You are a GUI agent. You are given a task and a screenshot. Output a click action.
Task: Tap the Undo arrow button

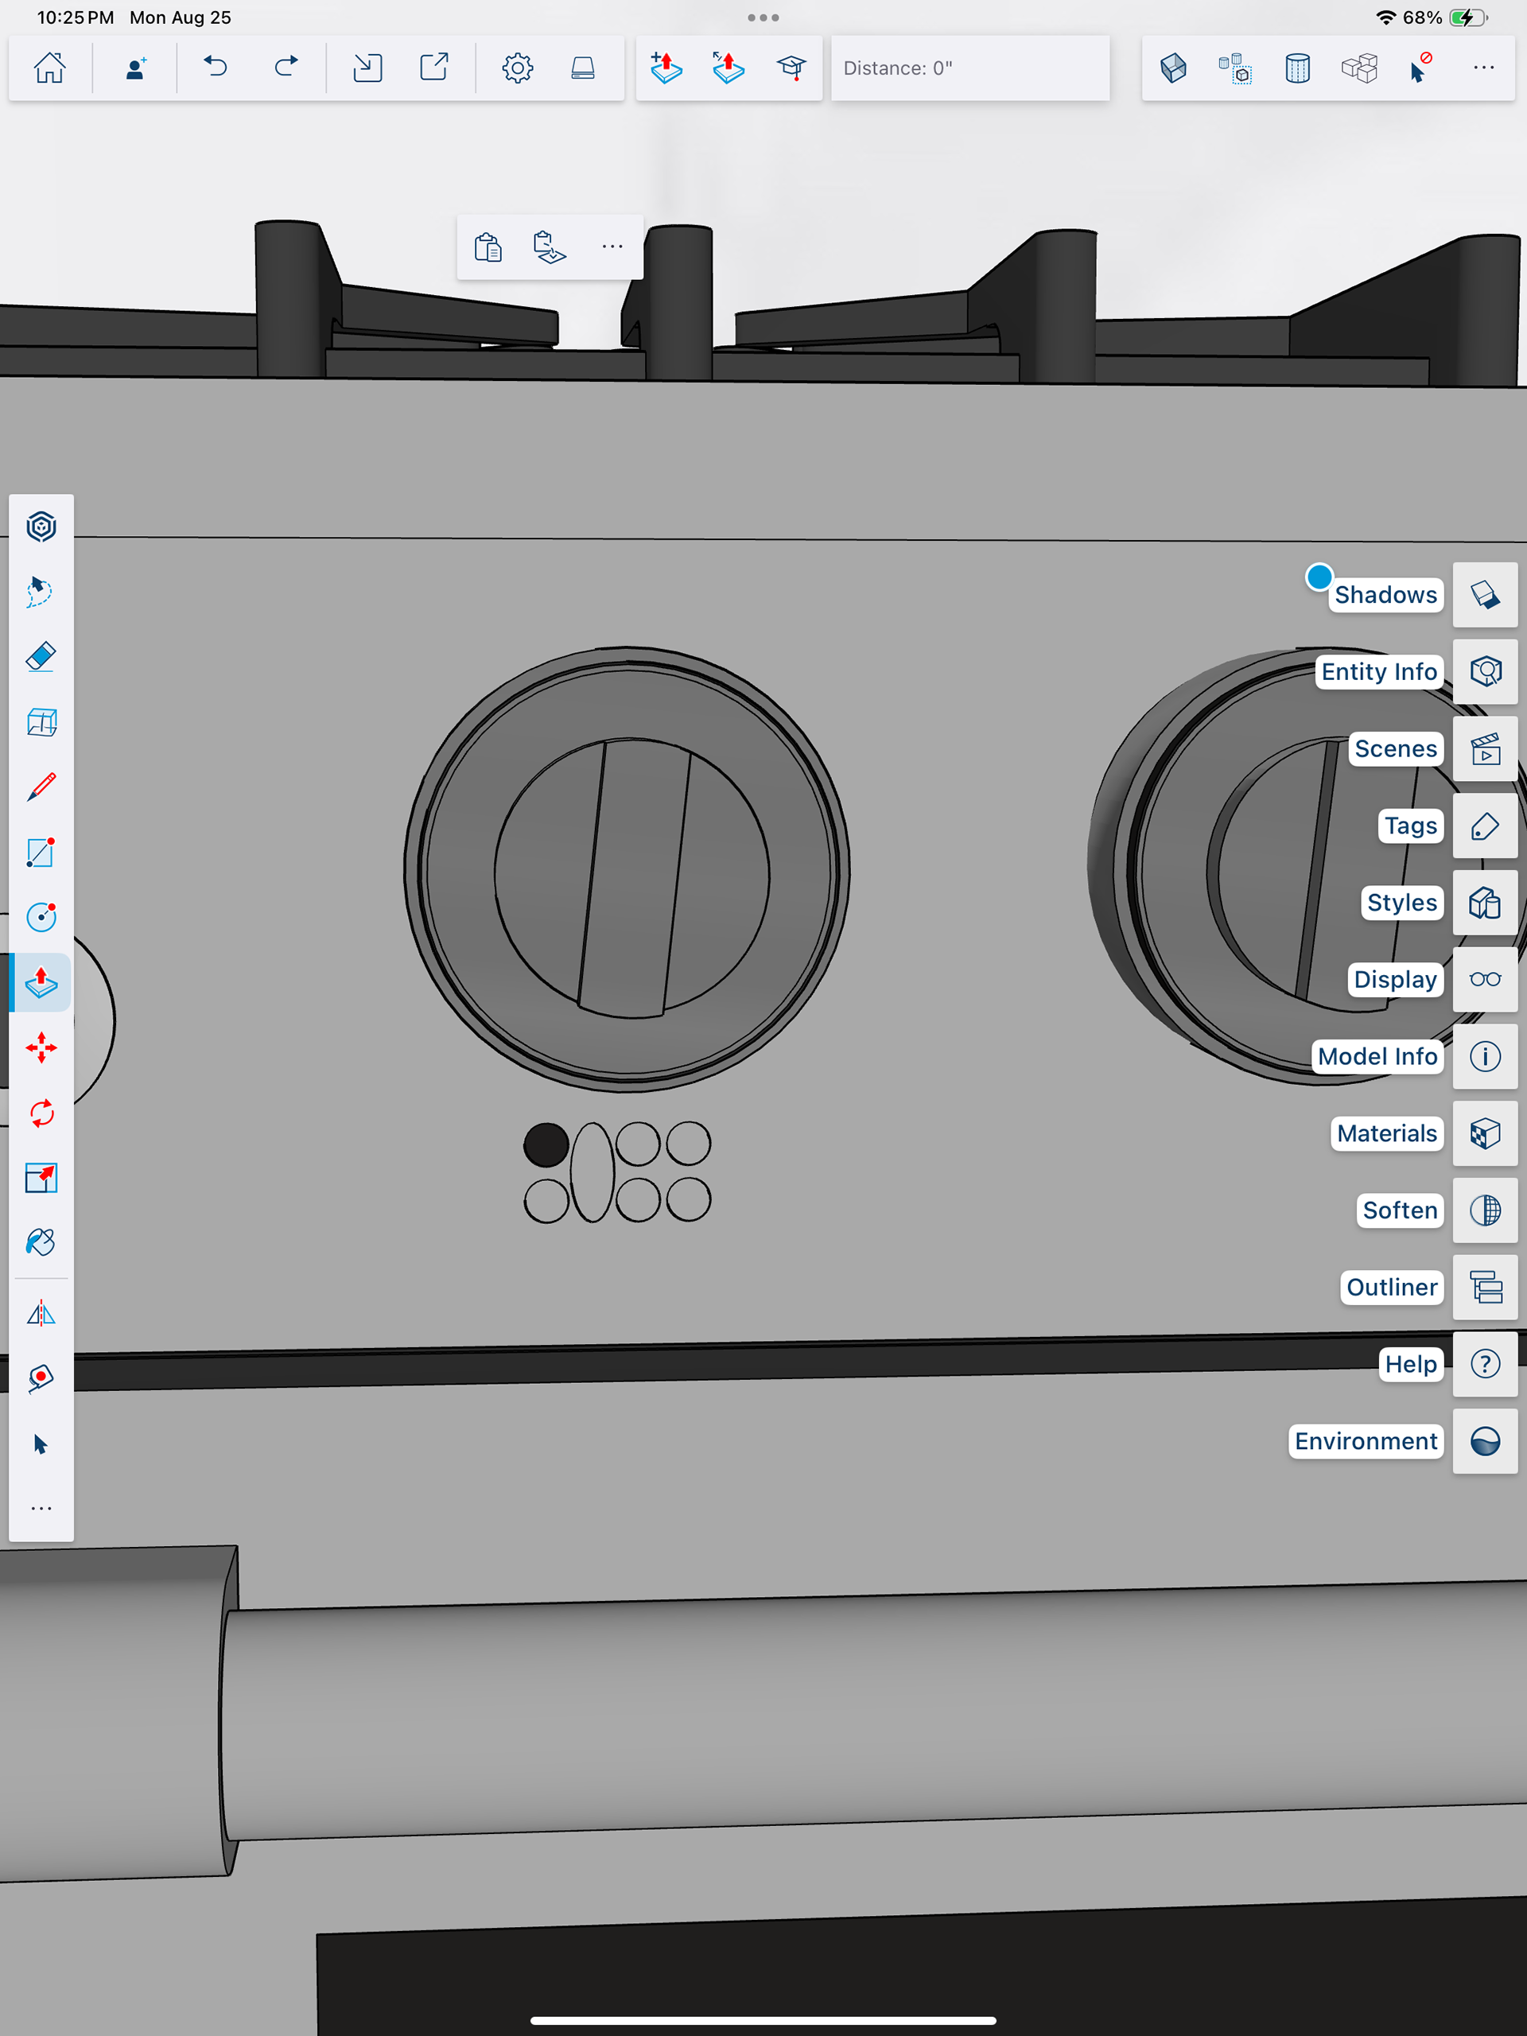pyautogui.click(x=216, y=68)
